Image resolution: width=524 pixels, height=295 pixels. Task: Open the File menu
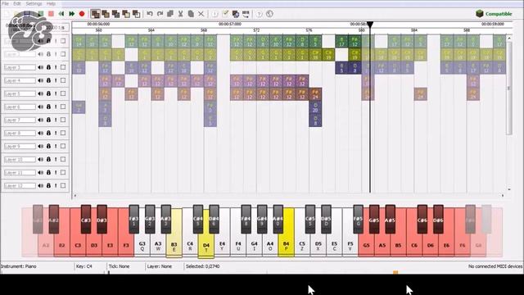coord(6,3)
